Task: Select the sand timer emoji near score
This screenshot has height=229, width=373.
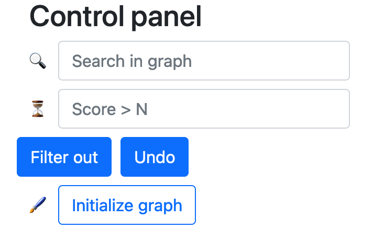Action: 38,109
